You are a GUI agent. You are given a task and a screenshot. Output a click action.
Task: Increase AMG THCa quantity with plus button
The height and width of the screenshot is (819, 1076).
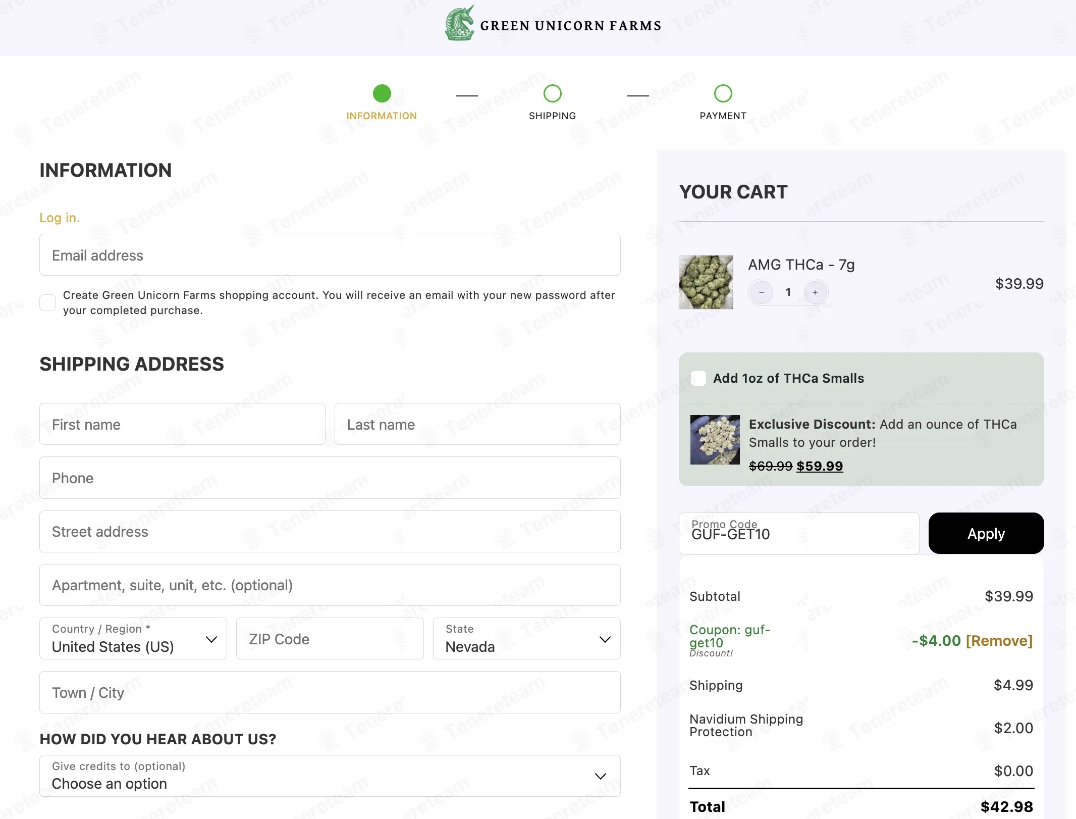[x=815, y=292]
